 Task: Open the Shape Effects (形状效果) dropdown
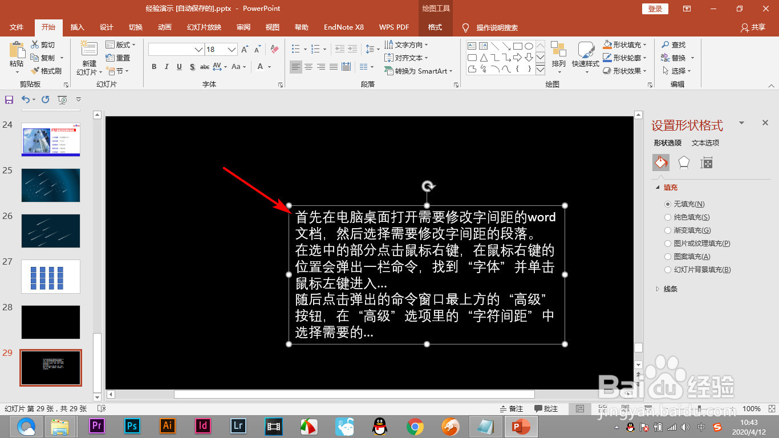click(625, 71)
